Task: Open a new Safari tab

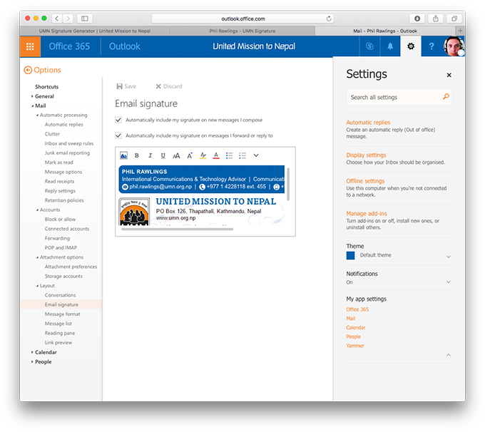Action: [460, 31]
